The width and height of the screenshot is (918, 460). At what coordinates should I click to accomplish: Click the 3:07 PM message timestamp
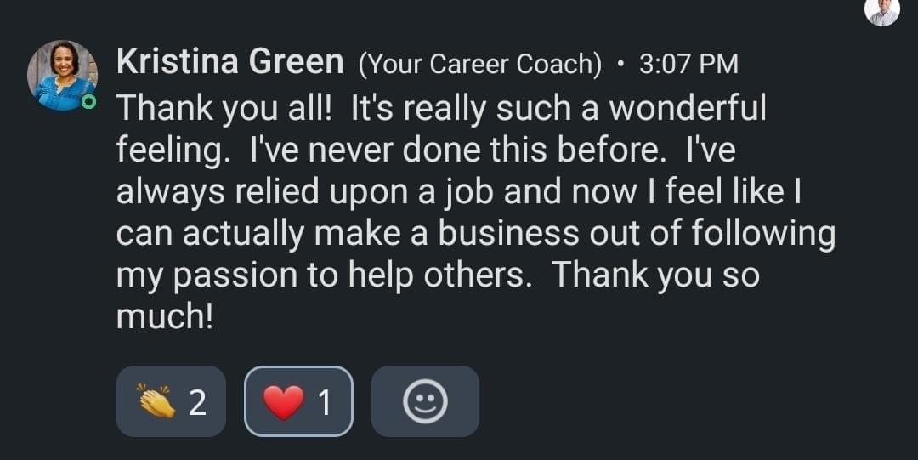[x=688, y=64]
